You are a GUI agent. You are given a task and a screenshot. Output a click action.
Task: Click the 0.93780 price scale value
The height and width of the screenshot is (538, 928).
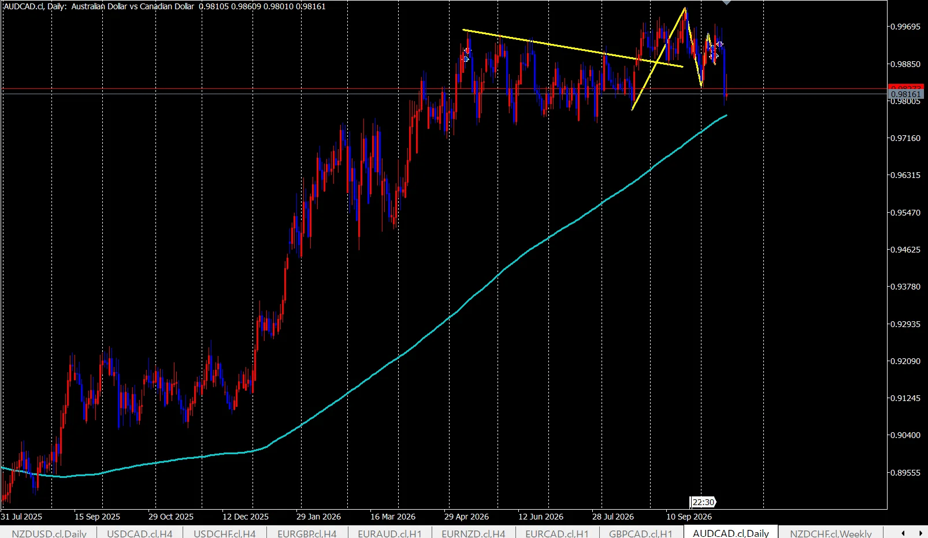click(x=905, y=287)
